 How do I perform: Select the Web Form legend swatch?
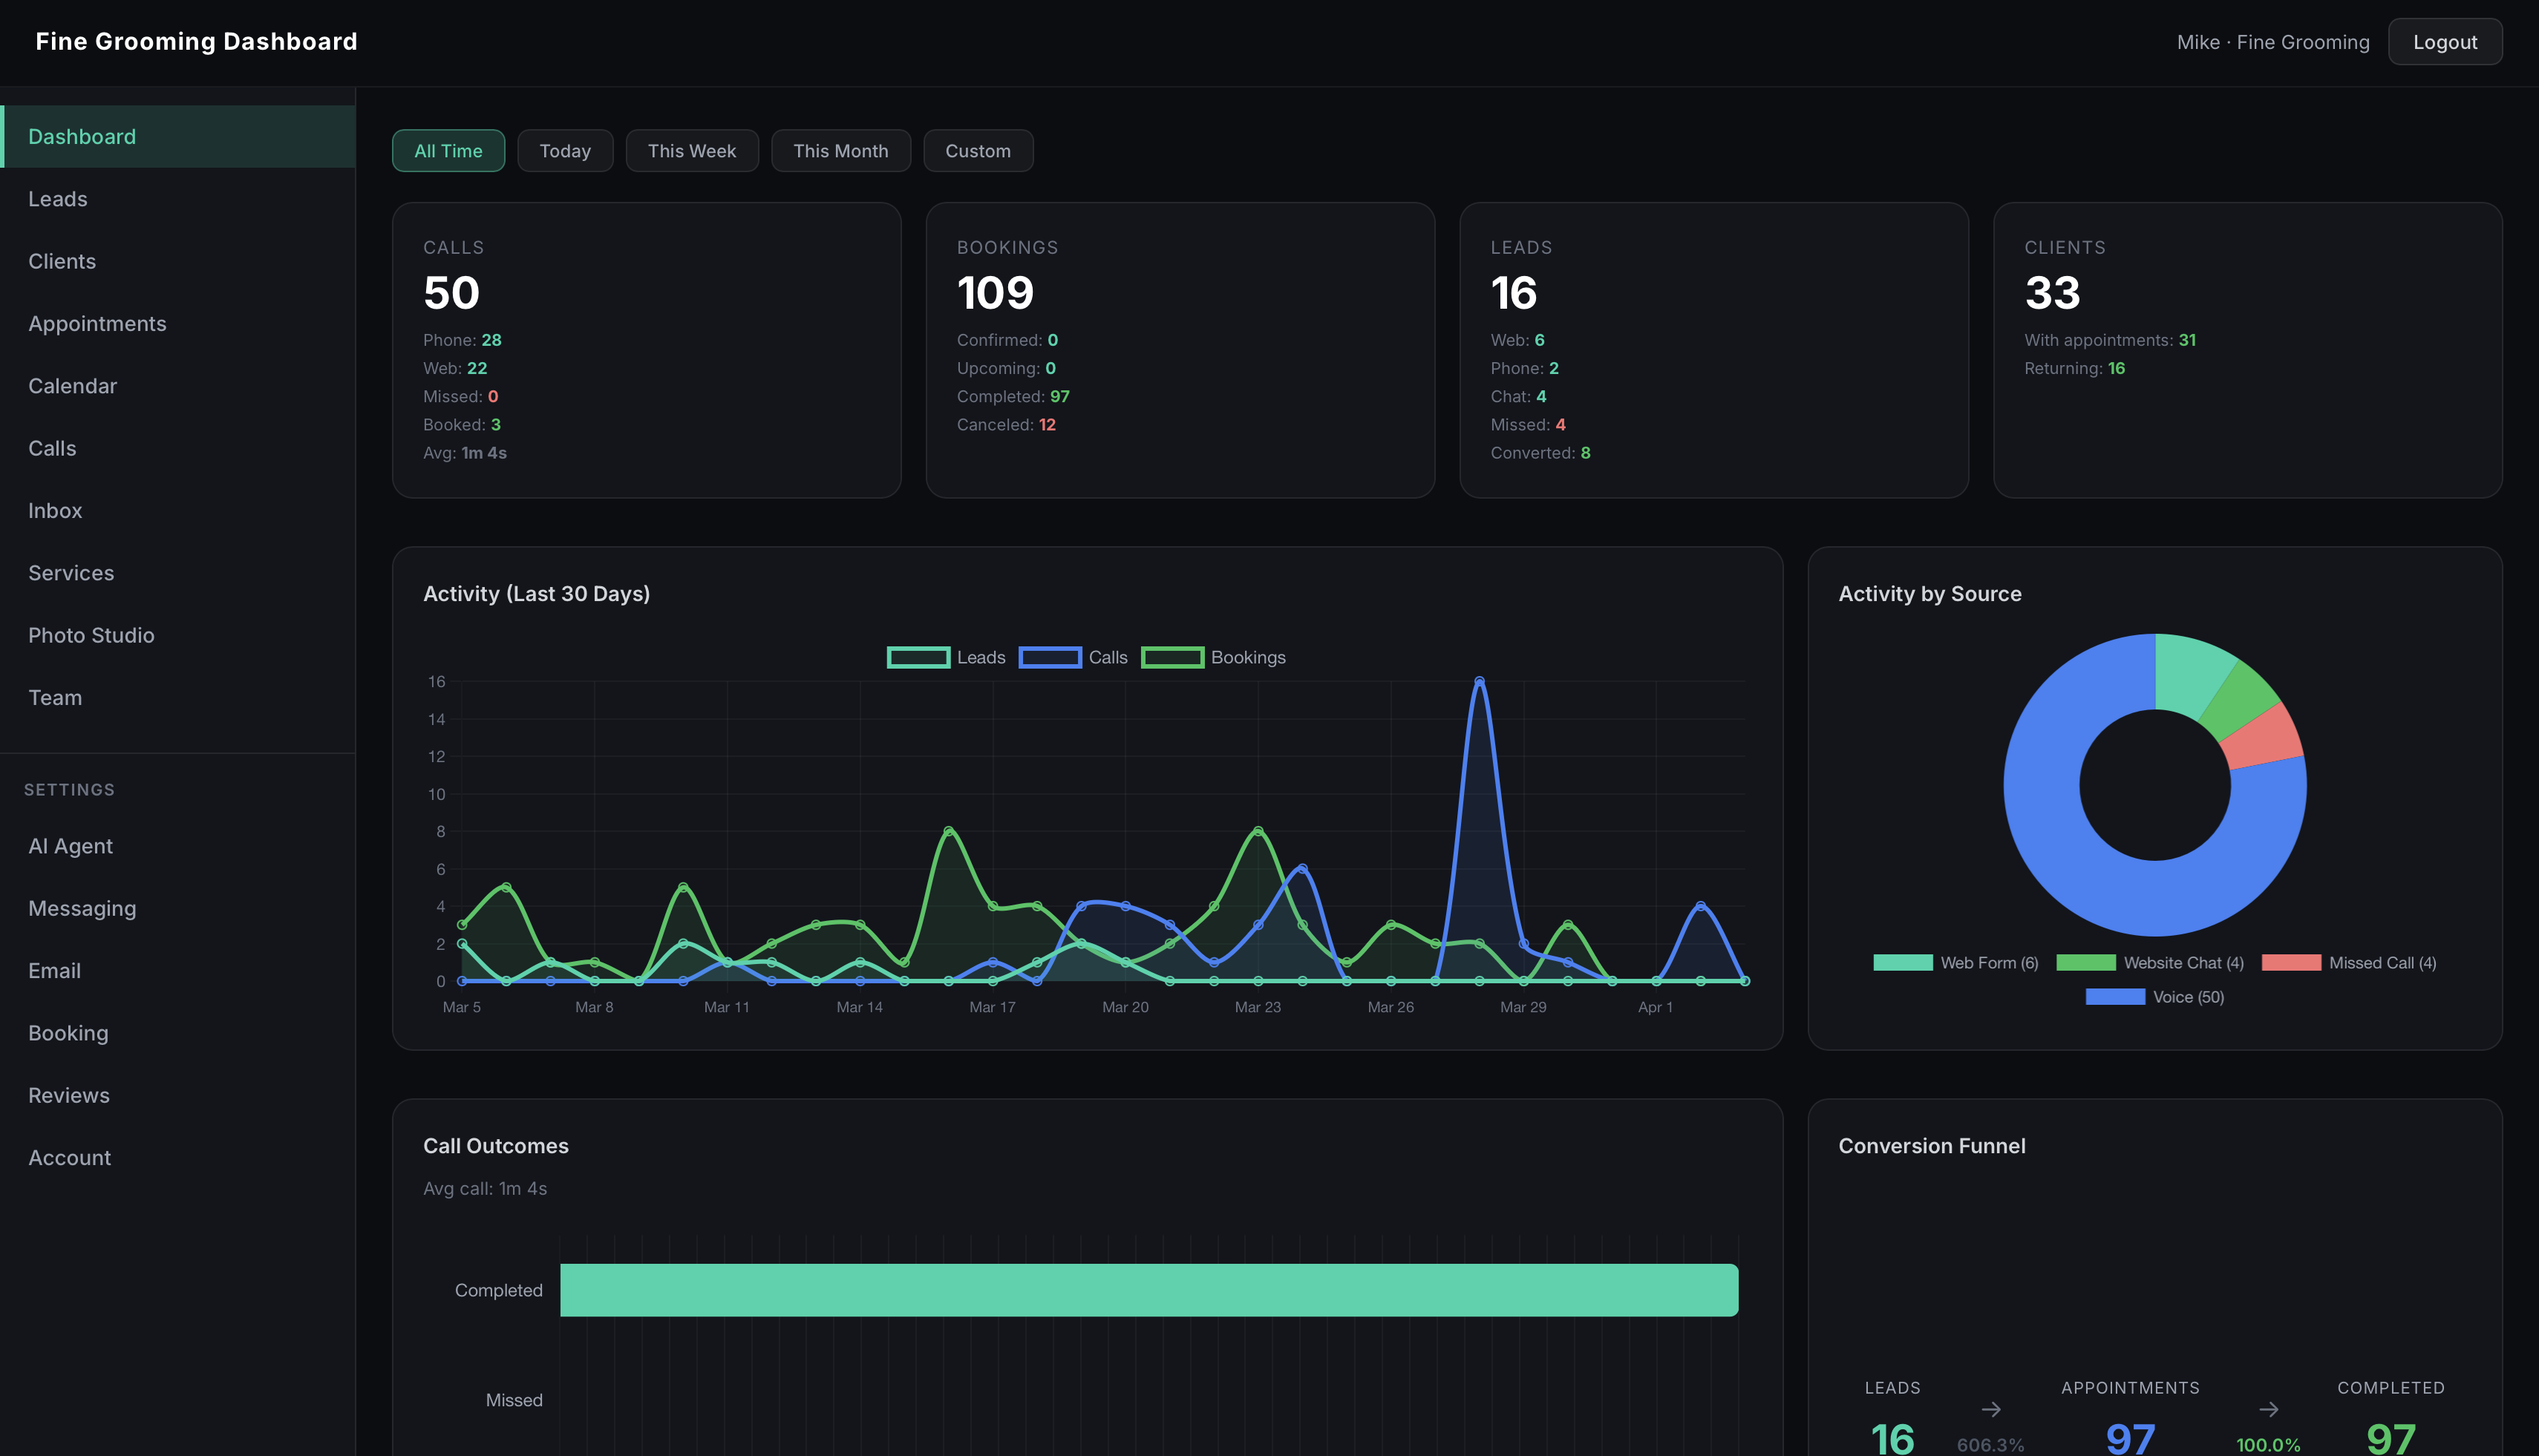coord(1902,962)
